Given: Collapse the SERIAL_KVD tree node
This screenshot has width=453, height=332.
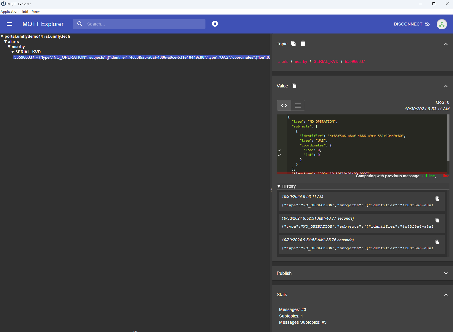Looking at the screenshot, I should click(x=13, y=52).
